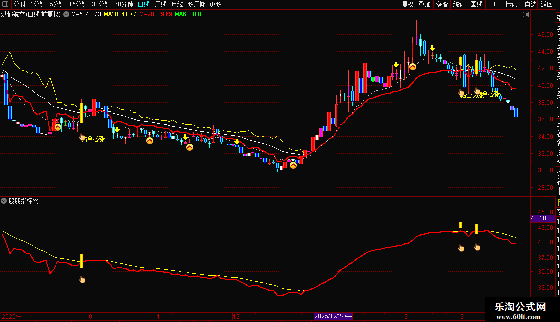
Task: Switch to the 周线 weekly tab
Action: tap(161, 4)
